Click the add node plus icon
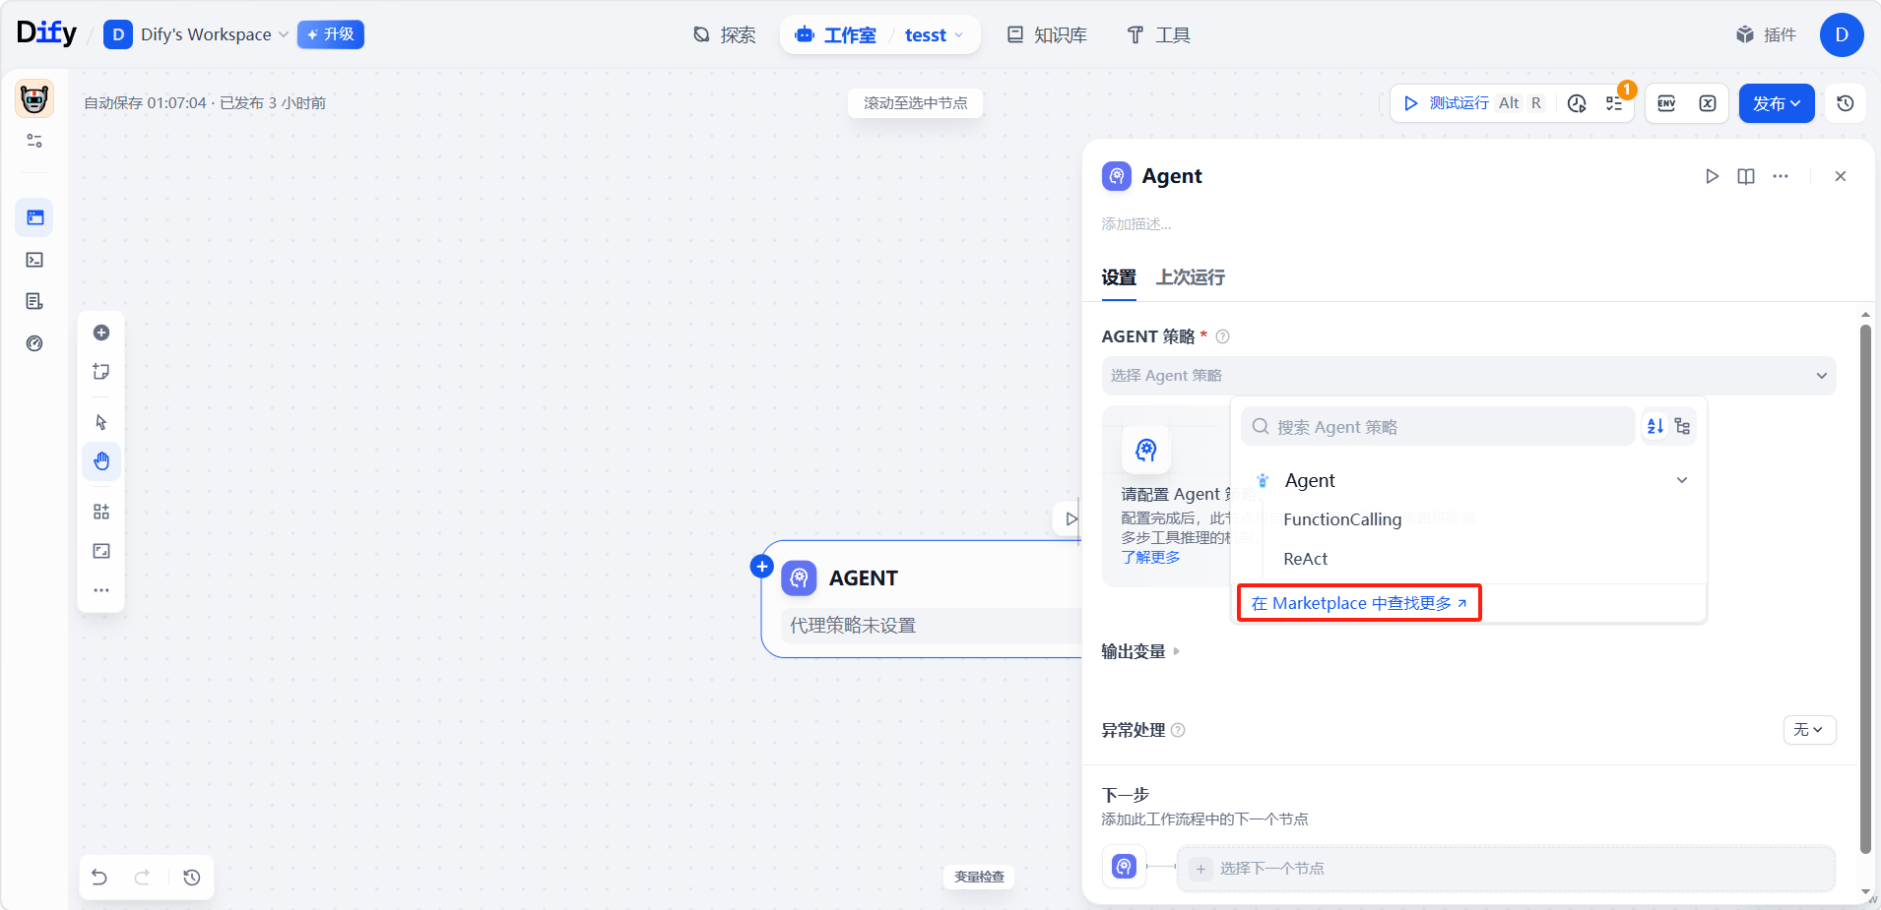 point(101,333)
